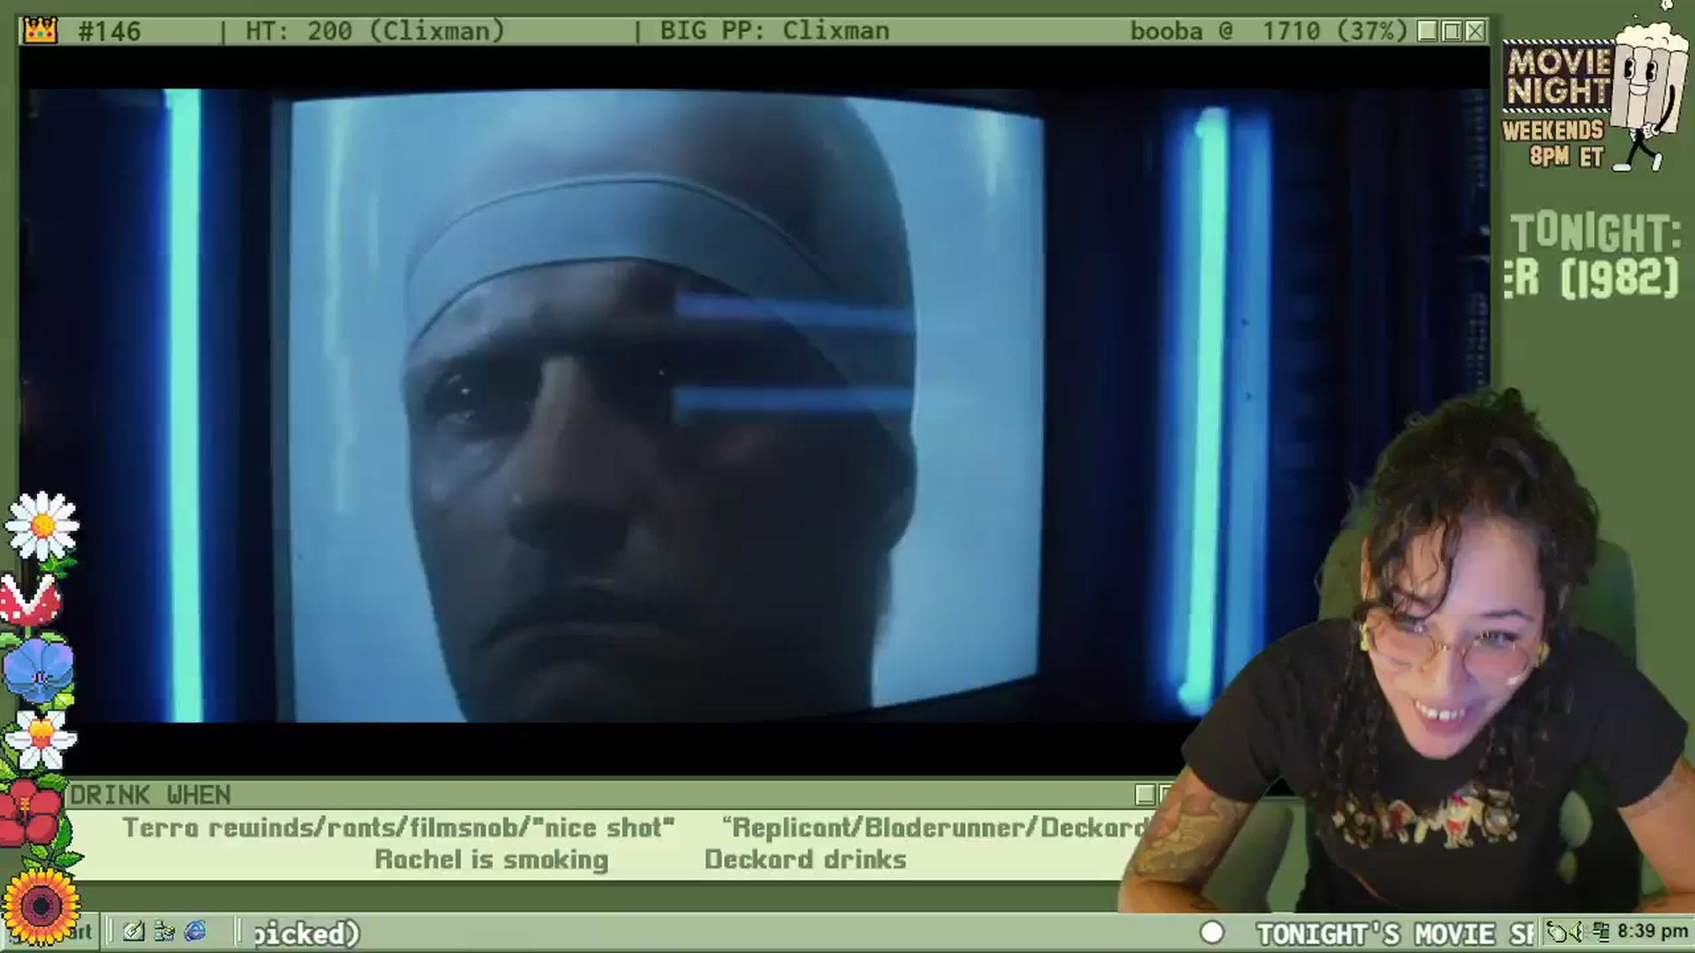Image resolution: width=1695 pixels, height=953 pixels.
Task: Click 'BIG PP: Clixman' in the title bar
Action: click(774, 31)
